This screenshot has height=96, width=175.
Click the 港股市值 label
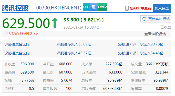tap(88, 89)
